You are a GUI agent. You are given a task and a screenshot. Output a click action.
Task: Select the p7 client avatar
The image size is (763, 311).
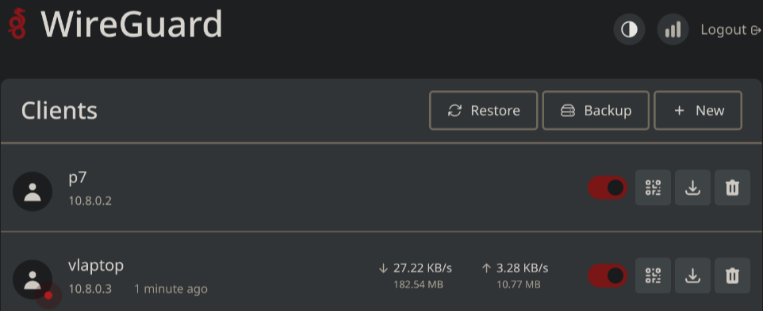(33, 192)
